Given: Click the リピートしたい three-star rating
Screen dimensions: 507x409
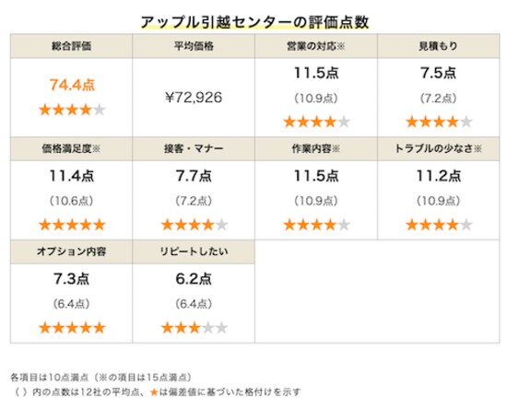Looking at the screenshot, I should tap(195, 328).
